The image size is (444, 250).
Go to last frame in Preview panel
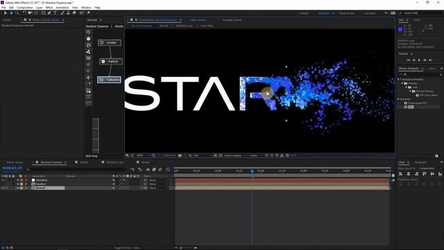(x=430, y=60)
